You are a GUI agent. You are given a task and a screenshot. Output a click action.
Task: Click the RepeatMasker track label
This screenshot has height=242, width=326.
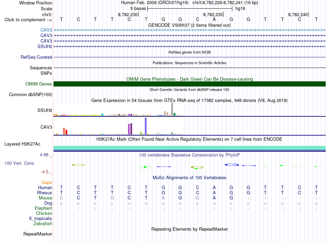38,234
